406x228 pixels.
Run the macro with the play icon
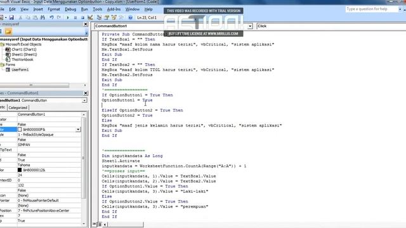pos(68,18)
